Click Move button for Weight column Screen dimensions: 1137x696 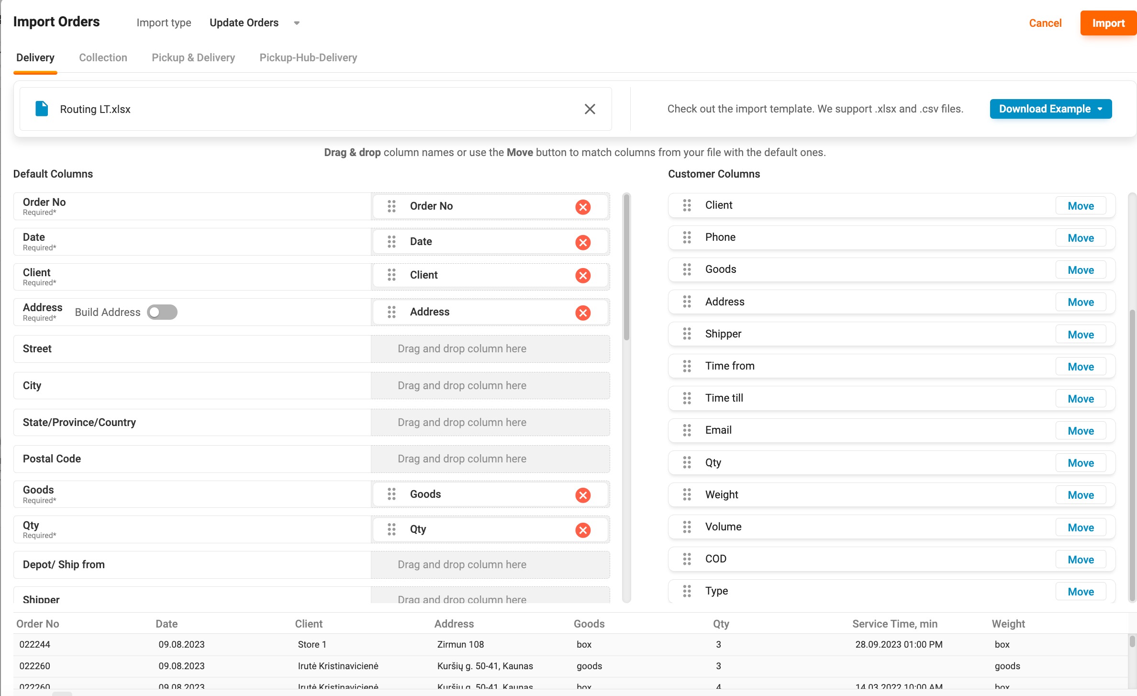[x=1080, y=495]
